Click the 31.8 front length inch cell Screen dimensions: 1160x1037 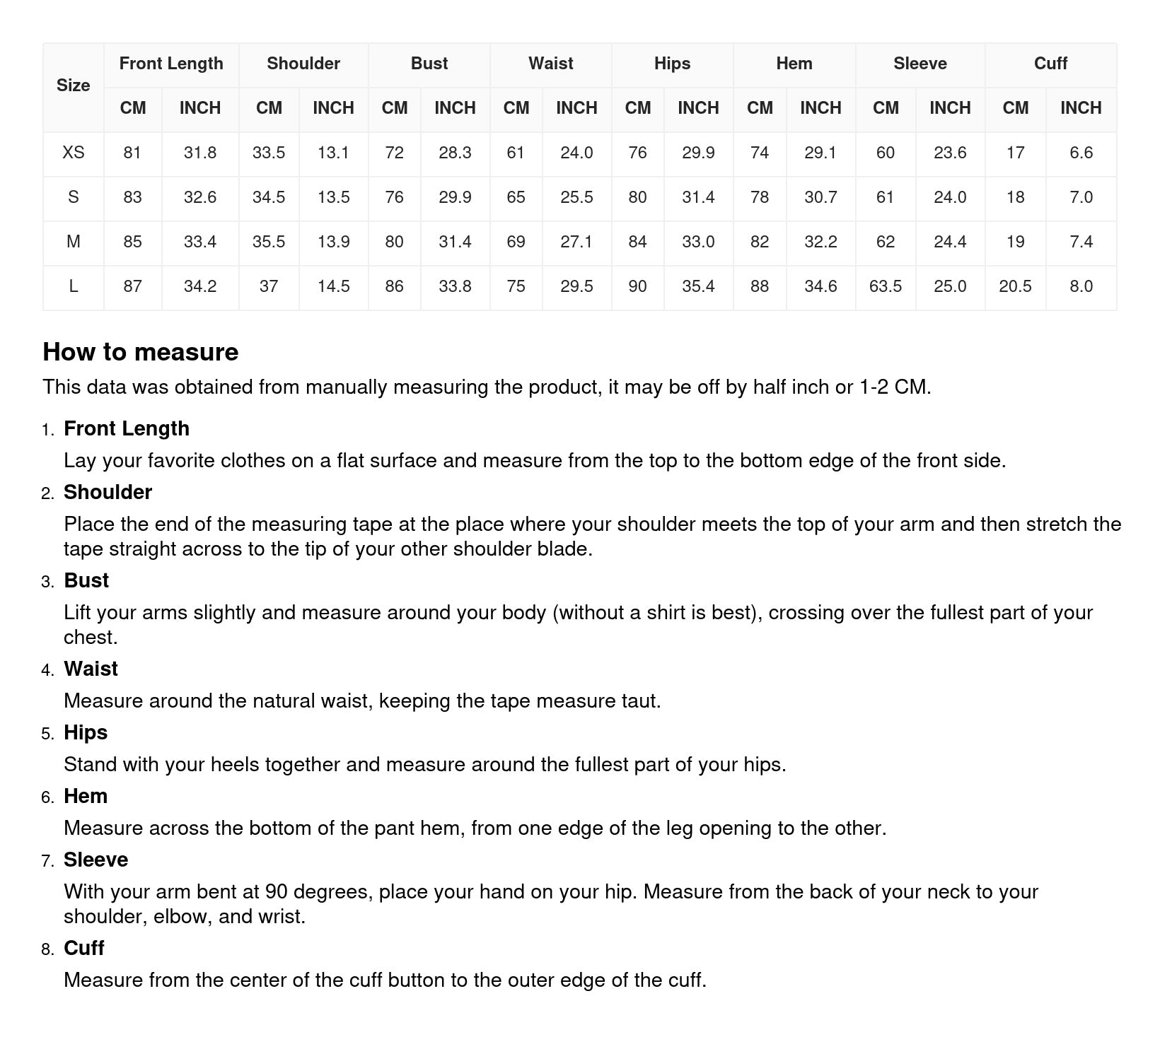point(200,153)
